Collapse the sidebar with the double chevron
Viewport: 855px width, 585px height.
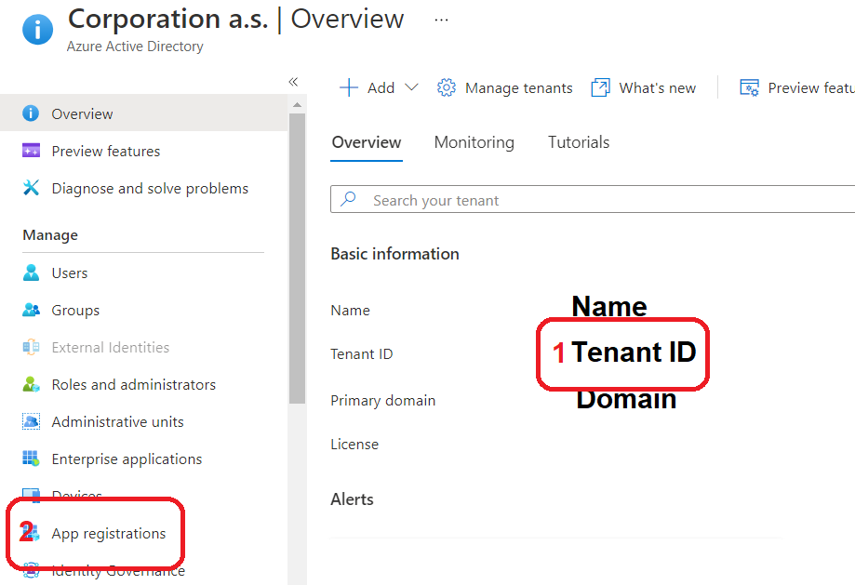tap(293, 82)
